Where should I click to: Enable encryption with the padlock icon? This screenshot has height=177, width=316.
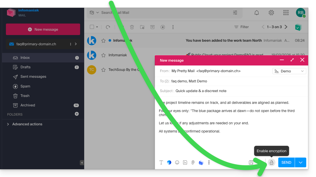[x=271, y=162]
